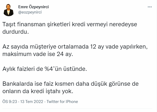Screen dimensions: 157x112
Task: Click the line 'maksimum vade ise 24 ay.'
Action: pos(38,54)
